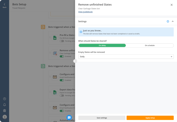Open notifications bell icon

point(5,105)
